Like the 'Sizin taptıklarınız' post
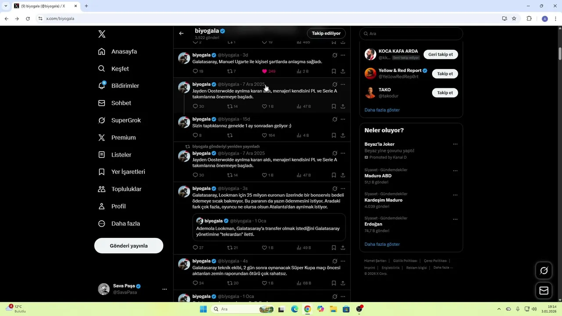Image resolution: width=562 pixels, height=316 pixels. (x=264, y=135)
